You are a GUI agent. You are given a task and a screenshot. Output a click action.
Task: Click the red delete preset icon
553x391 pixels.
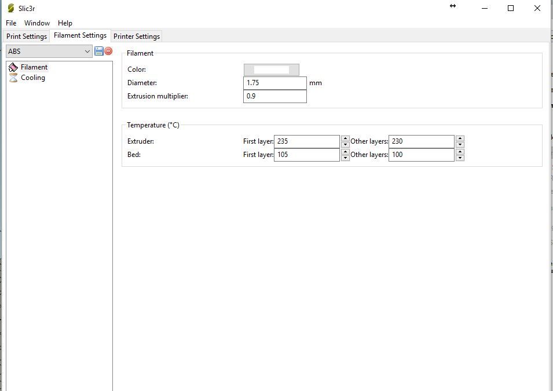point(108,51)
